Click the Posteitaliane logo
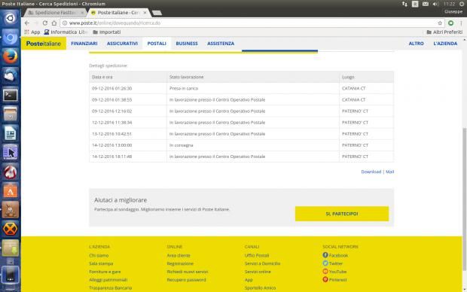This screenshot has height=292, width=467. coord(44,44)
